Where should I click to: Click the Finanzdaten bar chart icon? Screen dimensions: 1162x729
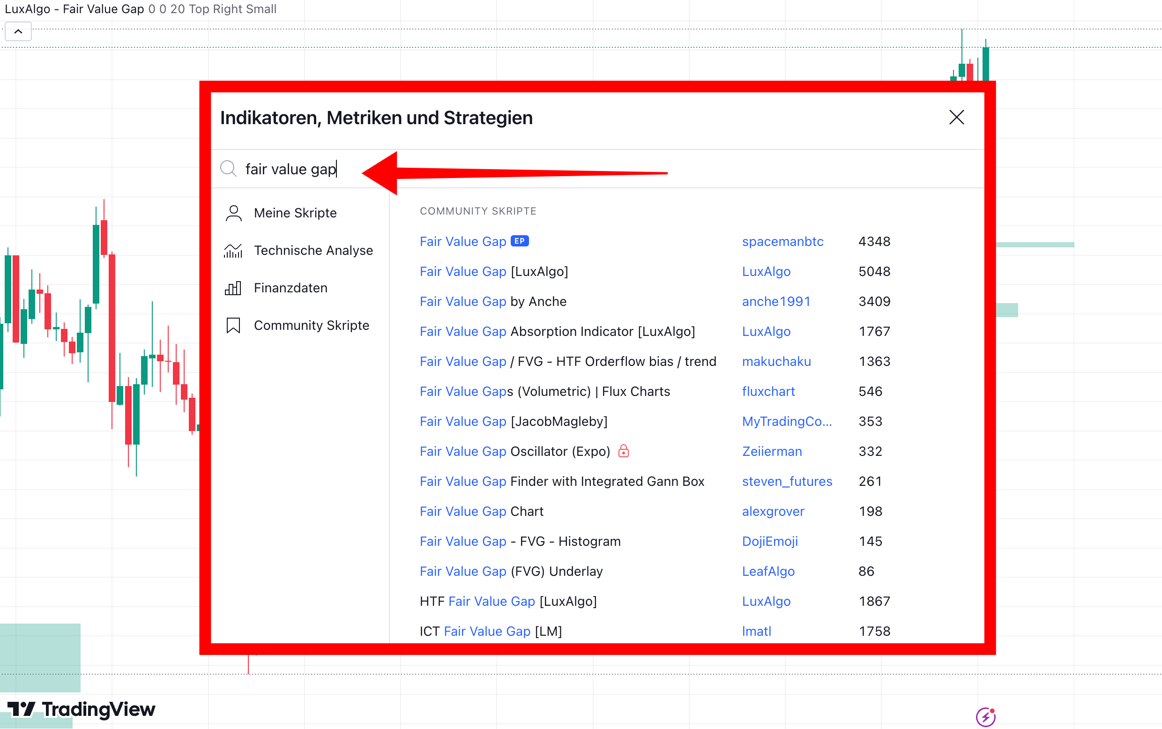pos(233,288)
